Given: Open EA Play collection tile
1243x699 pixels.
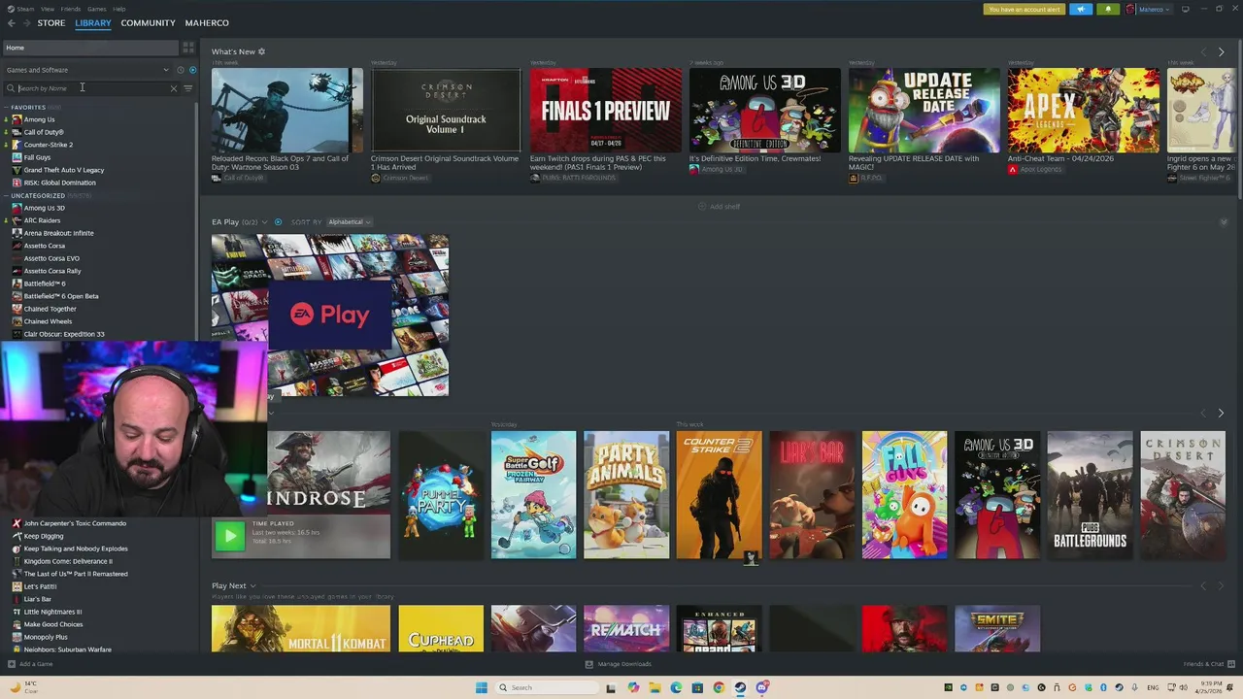Looking at the screenshot, I should click(330, 315).
